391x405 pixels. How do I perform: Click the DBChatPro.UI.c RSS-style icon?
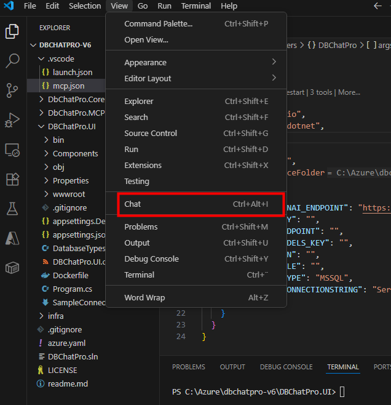(45, 262)
